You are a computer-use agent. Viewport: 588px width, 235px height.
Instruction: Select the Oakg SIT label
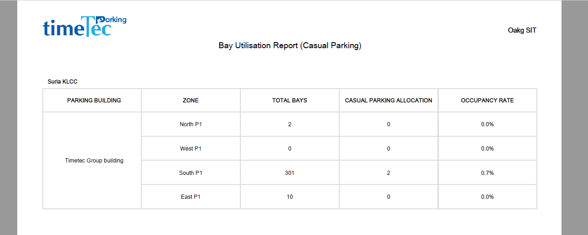pyautogui.click(x=522, y=30)
